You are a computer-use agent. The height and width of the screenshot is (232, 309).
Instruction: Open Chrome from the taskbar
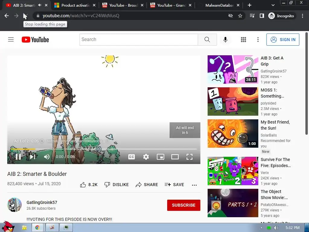click(37, 228)
